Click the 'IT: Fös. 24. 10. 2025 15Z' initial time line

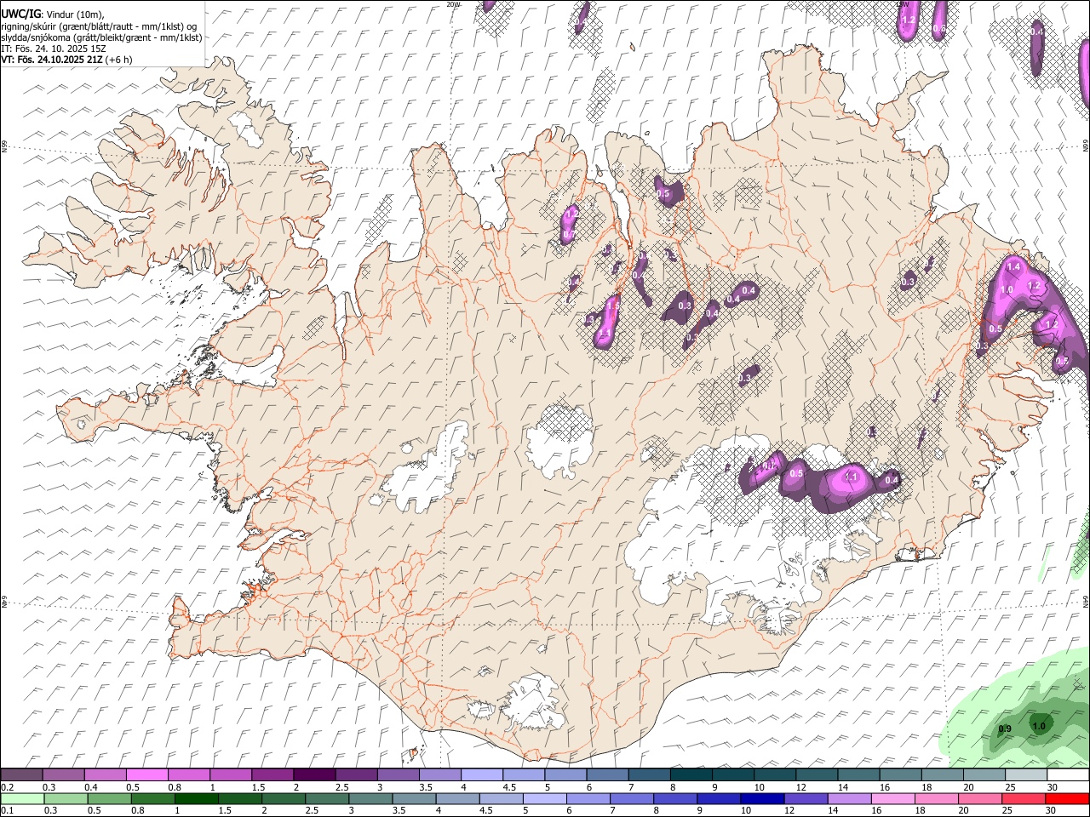click(x=53, y=49)
